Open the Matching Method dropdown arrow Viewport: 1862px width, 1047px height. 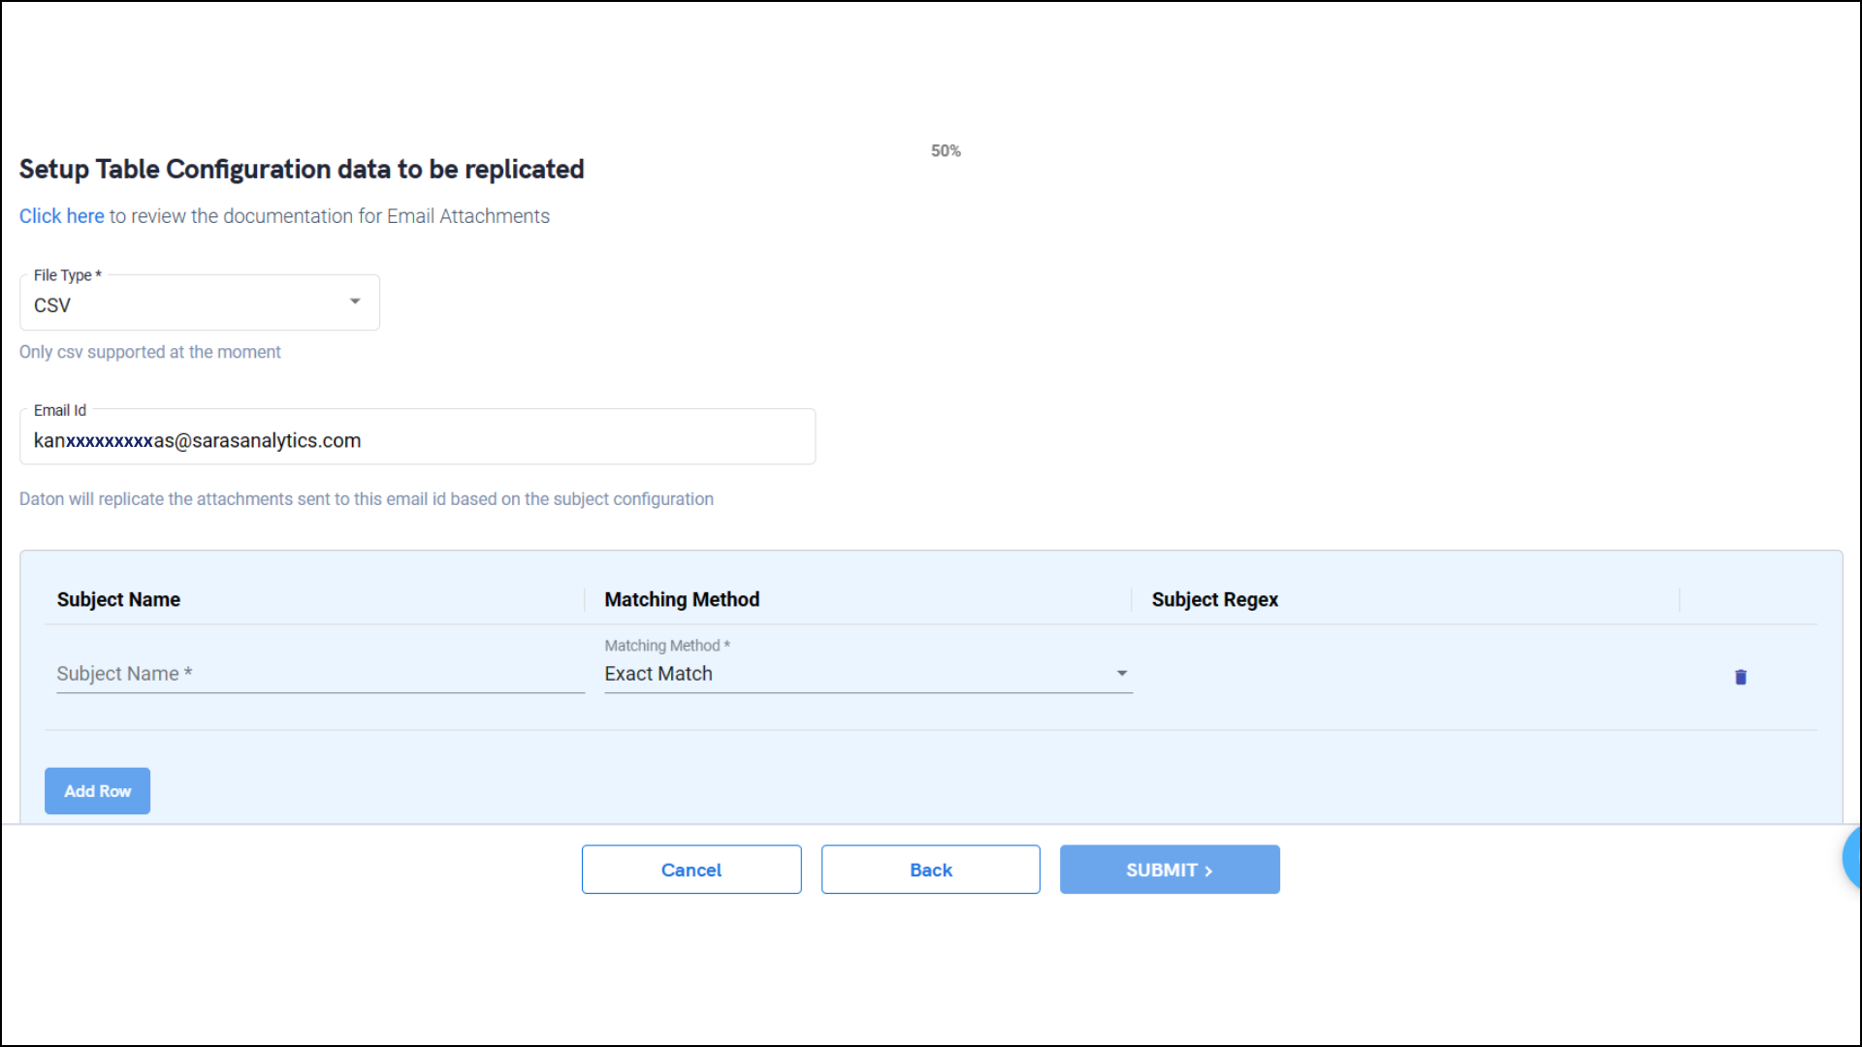pyautogui.click(x=1121, y=673)
